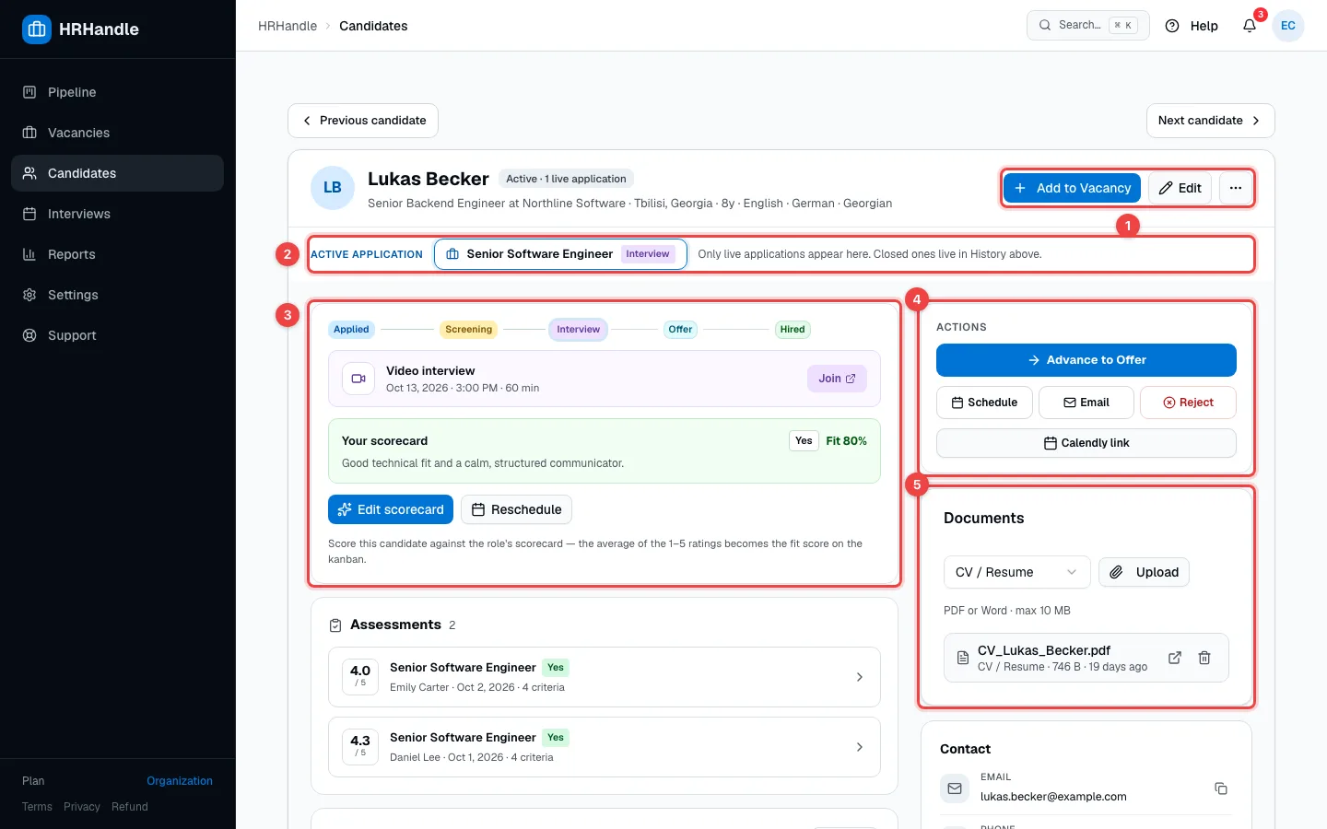Click Add to Vacancy button
The width and height of the screenshot is (1327, 829).
[x=1072, y=188]
